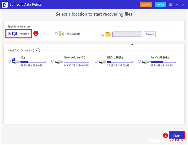Click the Browse button
The width and height of the screenshot is (188, 145).
click(x=150, y=34)
